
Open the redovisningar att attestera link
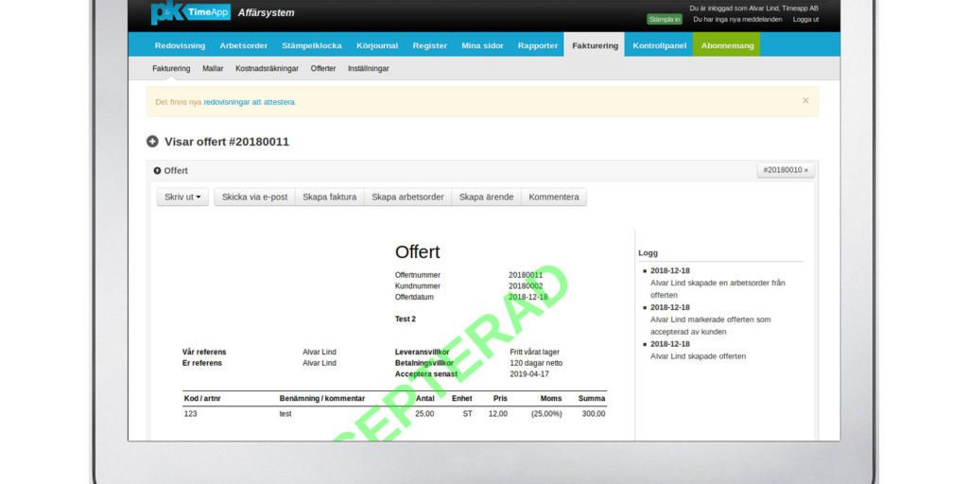pos(249,102)
